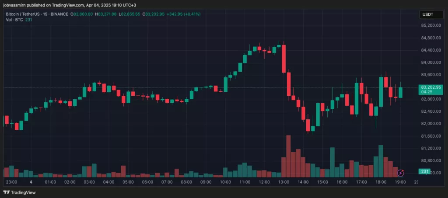This screenshot has height=198, width=448.
Task: Click the BINANCE exchange label
Action: (59, 14)
